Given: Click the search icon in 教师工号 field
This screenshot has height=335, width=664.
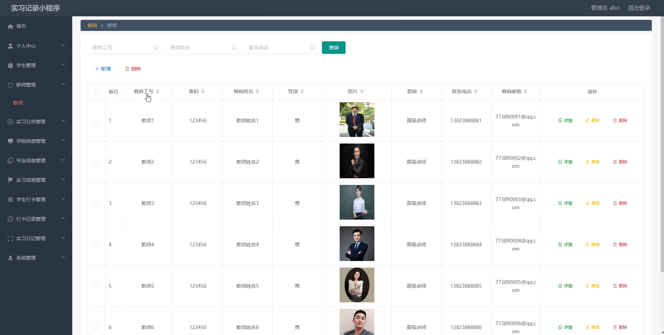Looking at the screenshot, I should tap(156, 48).
